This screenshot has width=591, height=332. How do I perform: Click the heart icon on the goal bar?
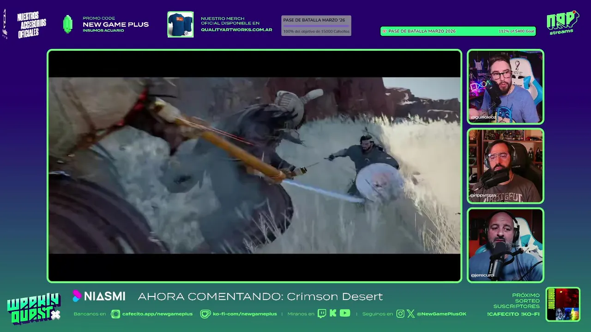tap(384, 31)
